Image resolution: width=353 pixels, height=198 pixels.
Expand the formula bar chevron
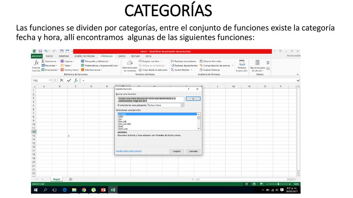coord(298,80)
